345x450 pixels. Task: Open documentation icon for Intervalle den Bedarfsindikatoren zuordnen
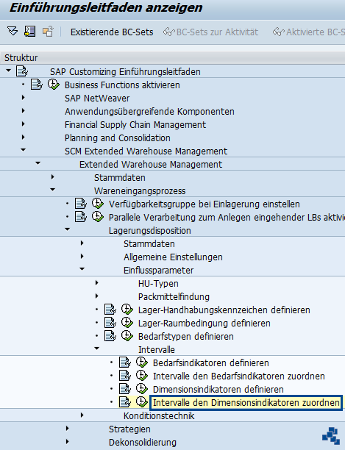click(x=125, y=376)
